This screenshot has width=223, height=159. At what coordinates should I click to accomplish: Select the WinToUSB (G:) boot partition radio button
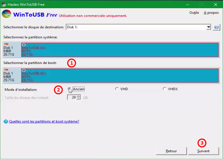point(24,70)
